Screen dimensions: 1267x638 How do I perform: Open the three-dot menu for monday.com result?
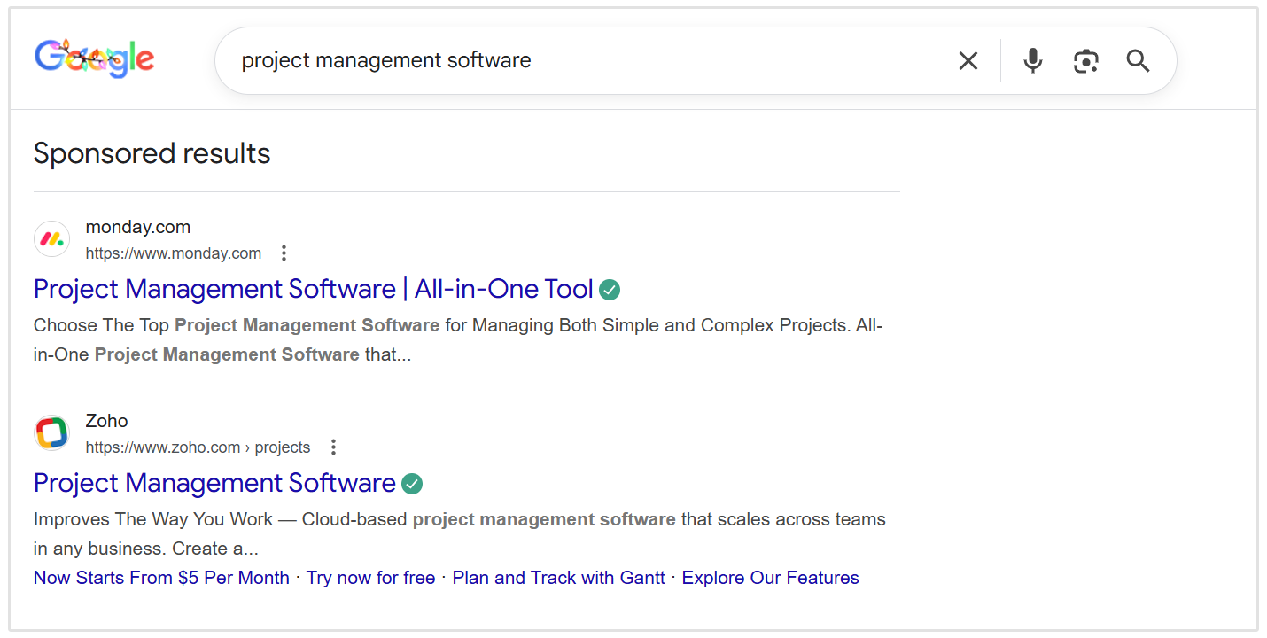284,253
